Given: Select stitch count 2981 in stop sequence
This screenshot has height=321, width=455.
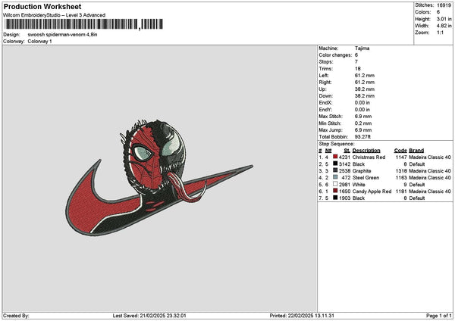Looking at the screenshot, I should [344, 185].
